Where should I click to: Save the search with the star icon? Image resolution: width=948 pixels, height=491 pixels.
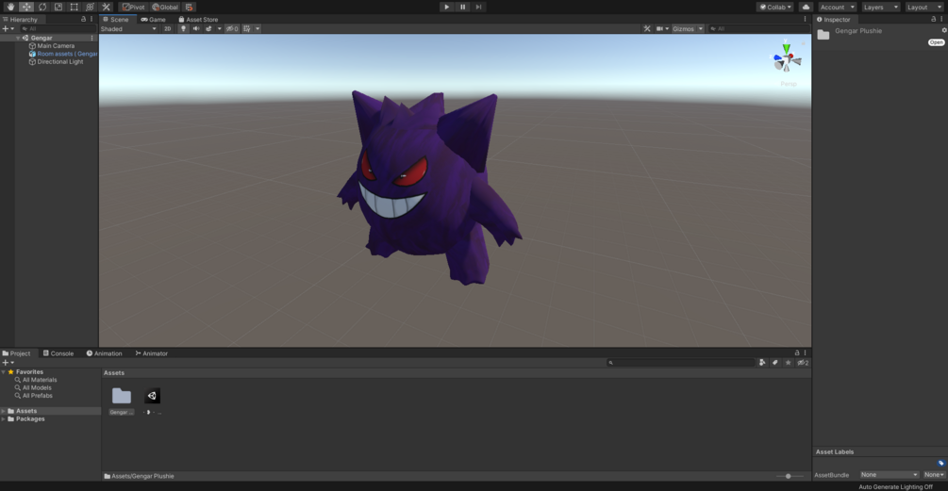tap(788, 363)
